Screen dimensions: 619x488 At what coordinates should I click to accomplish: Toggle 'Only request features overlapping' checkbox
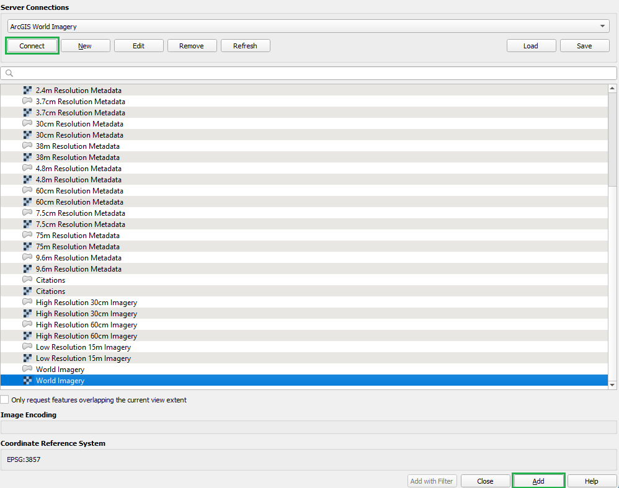pyautogui.click(x=4, y=399)
